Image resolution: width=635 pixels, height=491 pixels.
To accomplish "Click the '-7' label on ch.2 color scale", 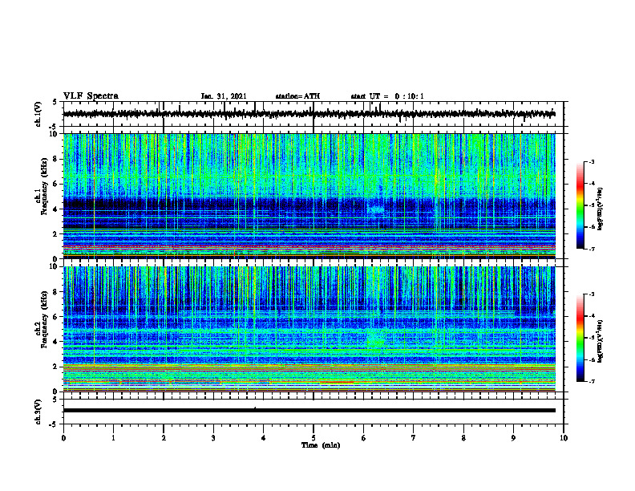I will point(592,382).
